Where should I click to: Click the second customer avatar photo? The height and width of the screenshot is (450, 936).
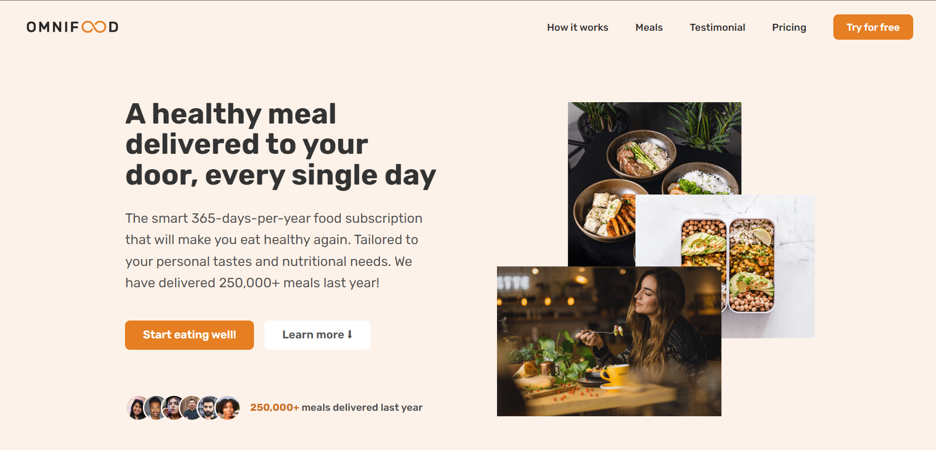point(155,408)
